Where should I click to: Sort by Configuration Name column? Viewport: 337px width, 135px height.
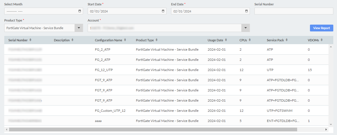point(125,40)
